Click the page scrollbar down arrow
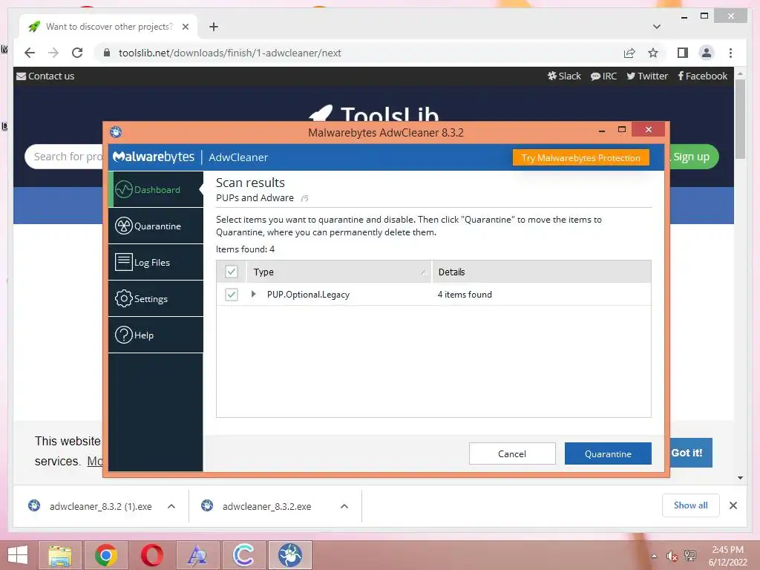This screenshot has width=760, height=570. tap(740, 478)
